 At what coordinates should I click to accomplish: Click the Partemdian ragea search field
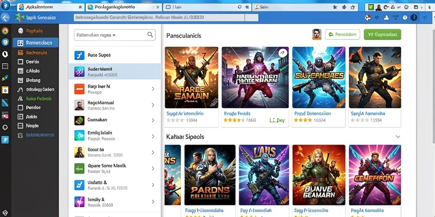pyautogui.click(x=115, y=35)
